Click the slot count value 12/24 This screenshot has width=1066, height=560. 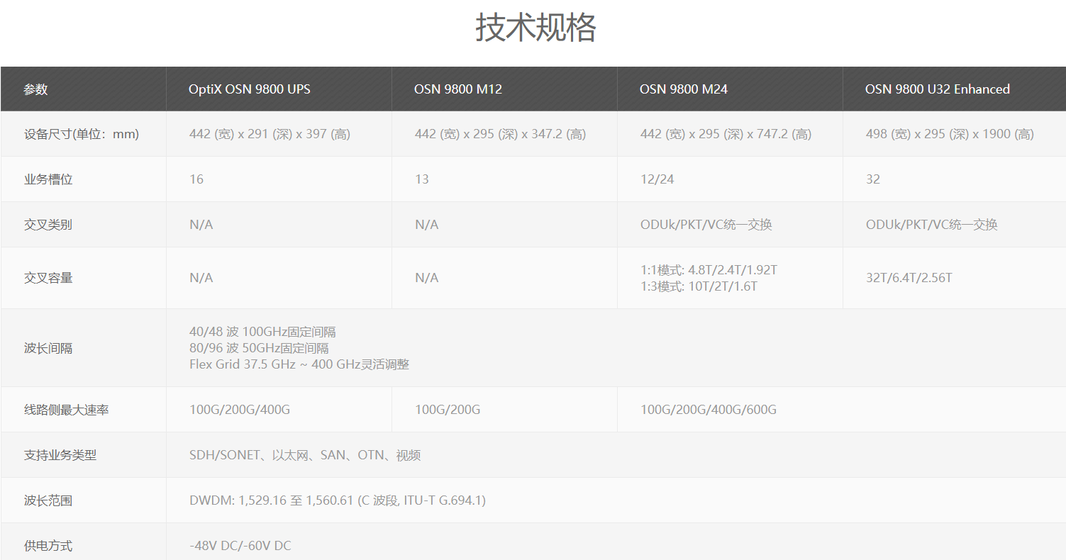[x=657, y=179]
